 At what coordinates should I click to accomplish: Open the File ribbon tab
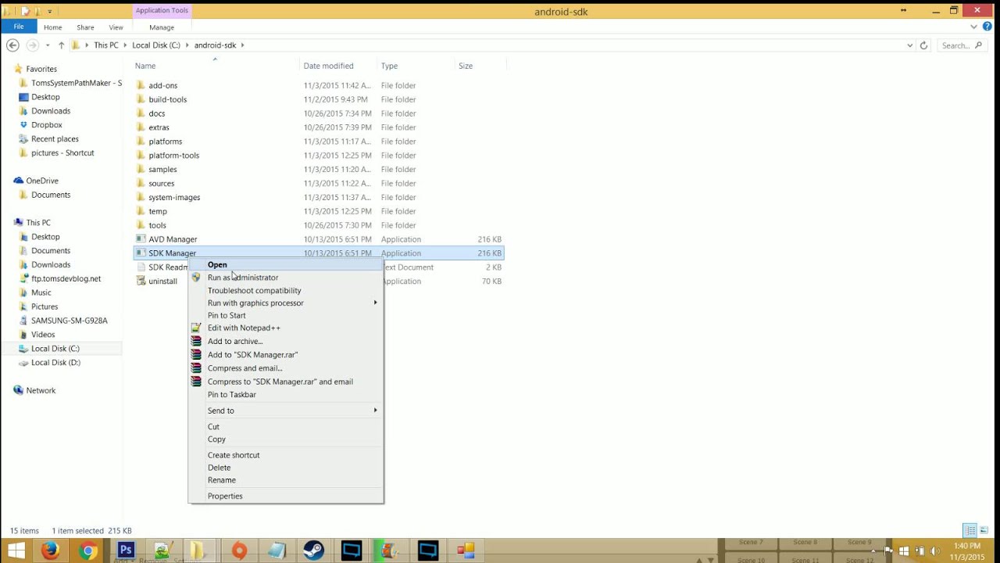pyautogui.click(x=19, y=27)
